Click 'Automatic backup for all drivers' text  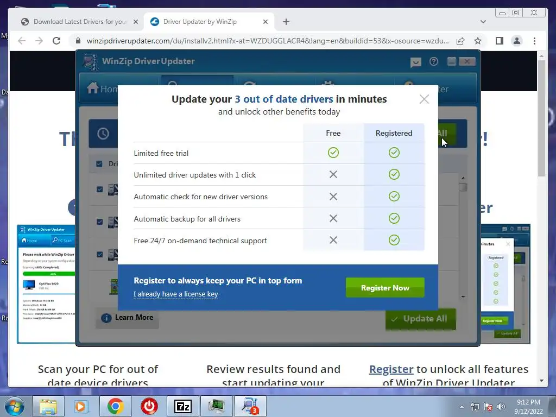pyautogui.click(x=187, y=219)
